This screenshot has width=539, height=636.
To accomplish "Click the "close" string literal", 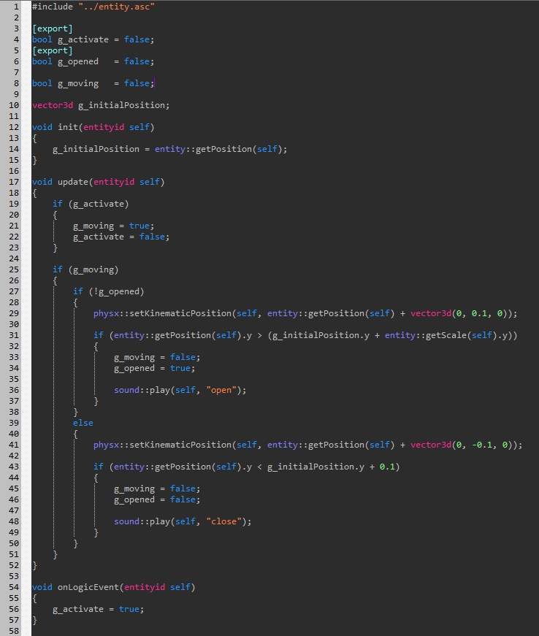I will [224, 521].
